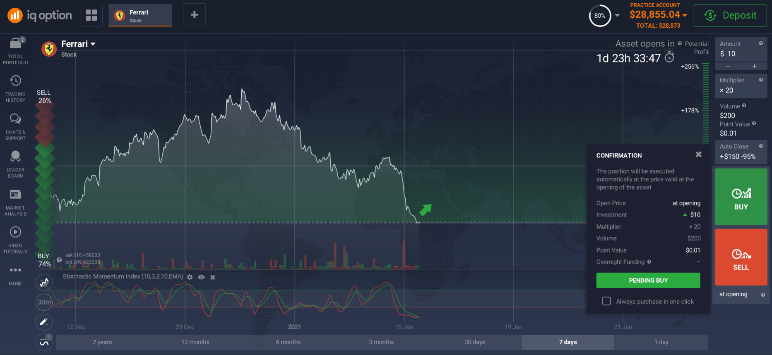The image size is (772, 355).
Task: Show bid/ask help tooltip
Action: (x=59, y=260)
